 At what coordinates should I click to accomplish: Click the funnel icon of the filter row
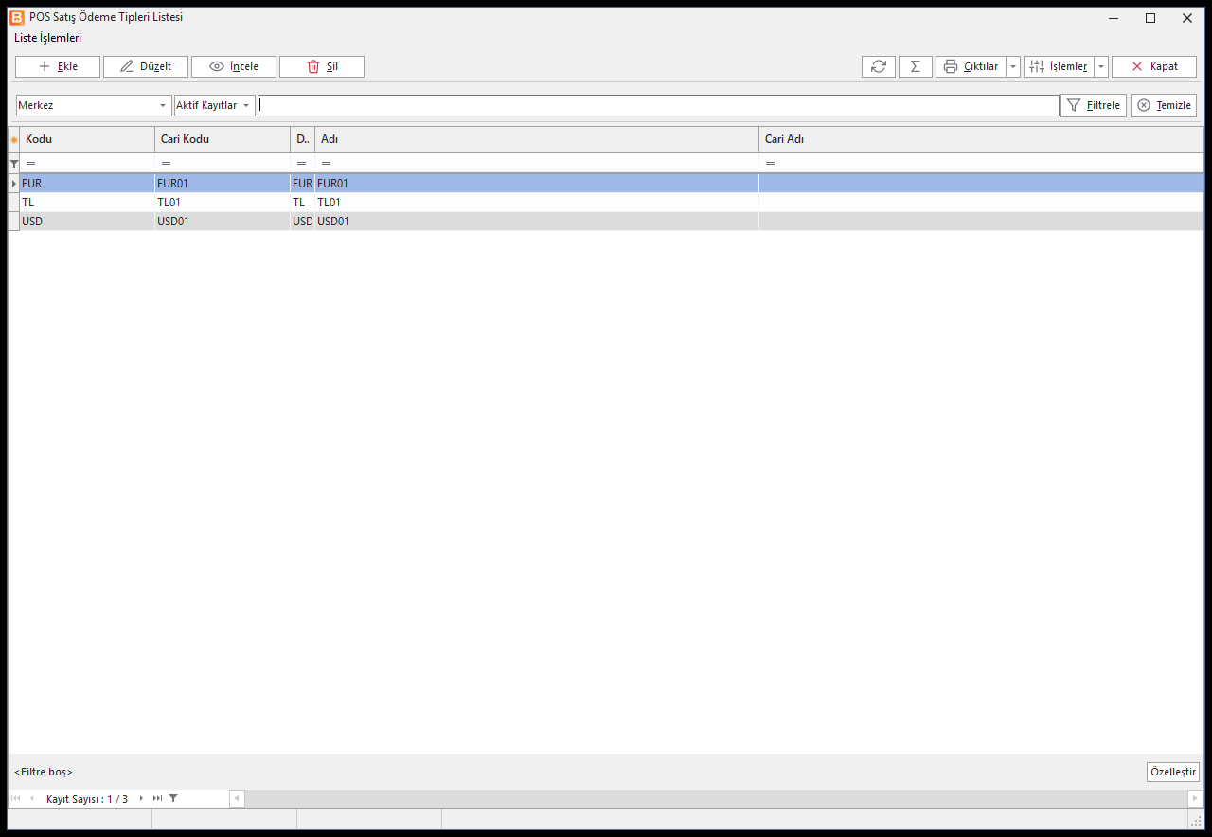click(x=14, y=164)
